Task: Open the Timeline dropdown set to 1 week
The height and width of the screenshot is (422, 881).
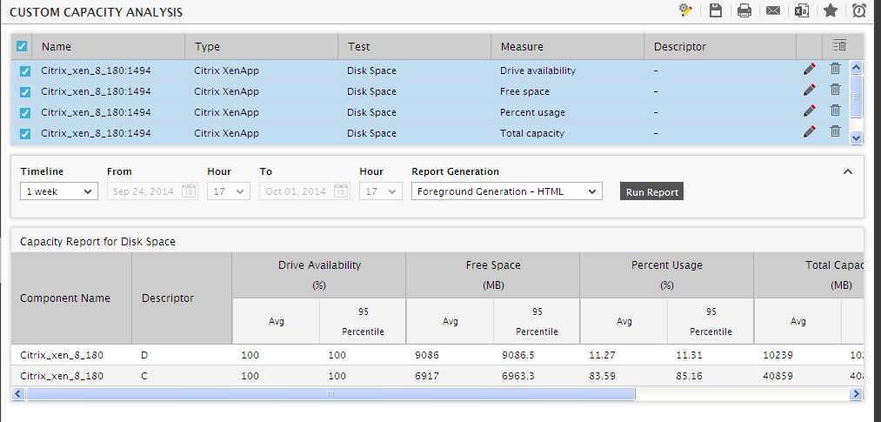Action: pos(59,191)
